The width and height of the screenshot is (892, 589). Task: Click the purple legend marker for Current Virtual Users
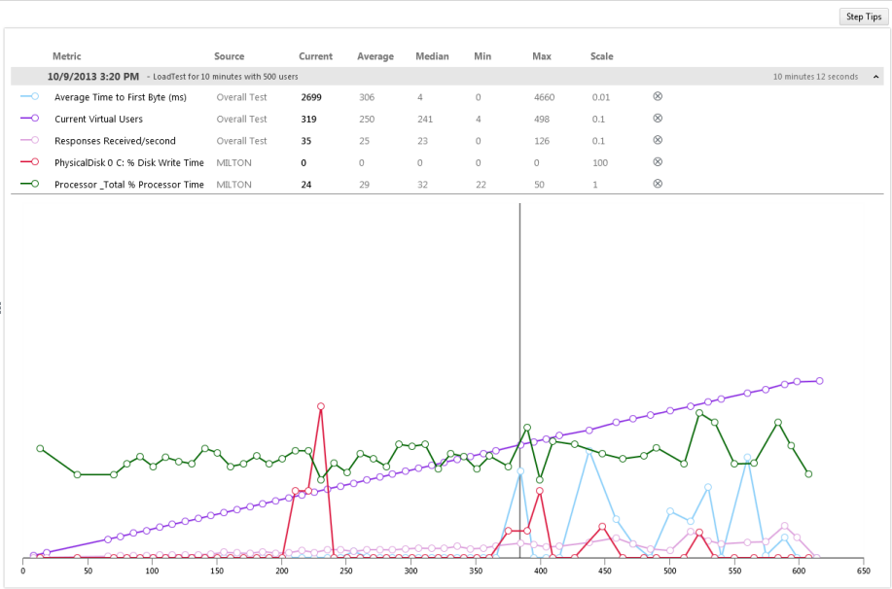pos(29,119)
